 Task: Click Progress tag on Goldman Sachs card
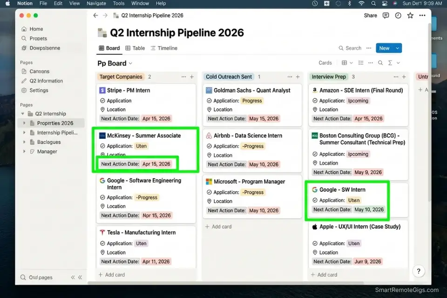click(x=252, y=101)
